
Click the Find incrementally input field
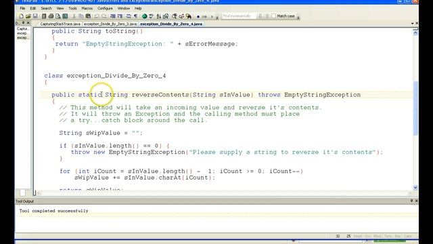239,16
